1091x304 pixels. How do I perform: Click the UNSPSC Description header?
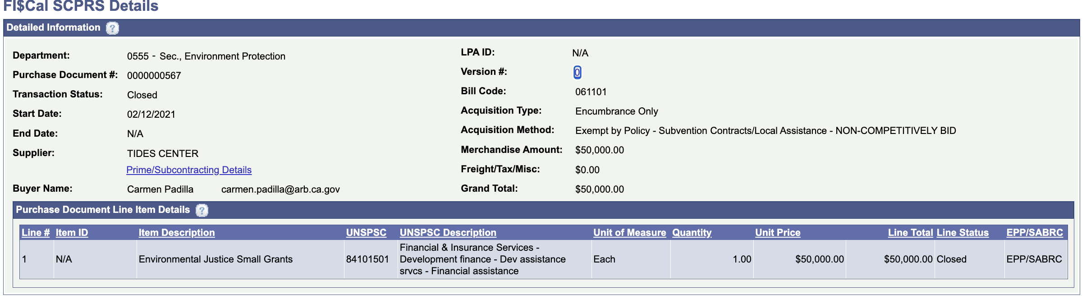pos(448,233)
